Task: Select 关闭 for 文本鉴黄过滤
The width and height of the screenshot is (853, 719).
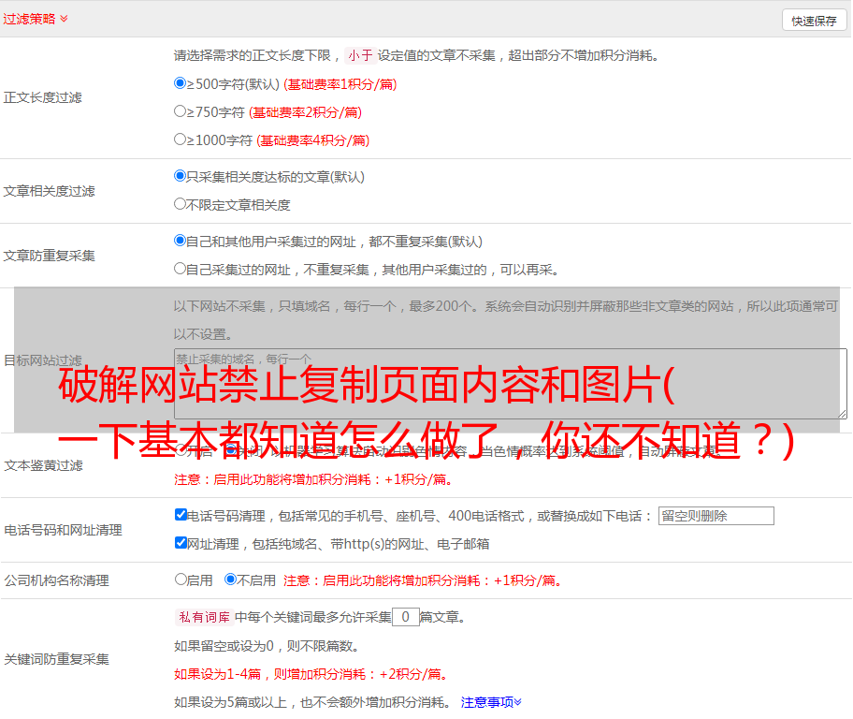Action: (230, 450)
